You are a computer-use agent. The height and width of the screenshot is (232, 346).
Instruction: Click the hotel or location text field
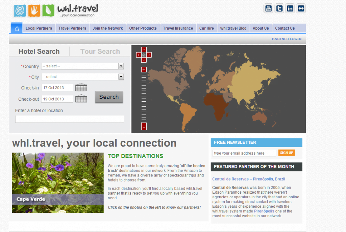[x=70, y=119]
